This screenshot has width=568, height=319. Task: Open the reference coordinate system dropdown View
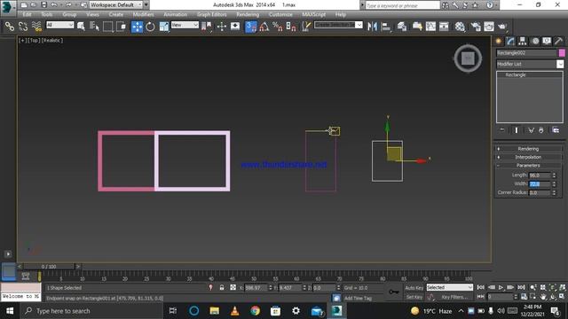(x=185, y=25)
